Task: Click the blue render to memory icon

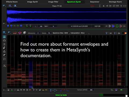Action: (x=116, y=90)
